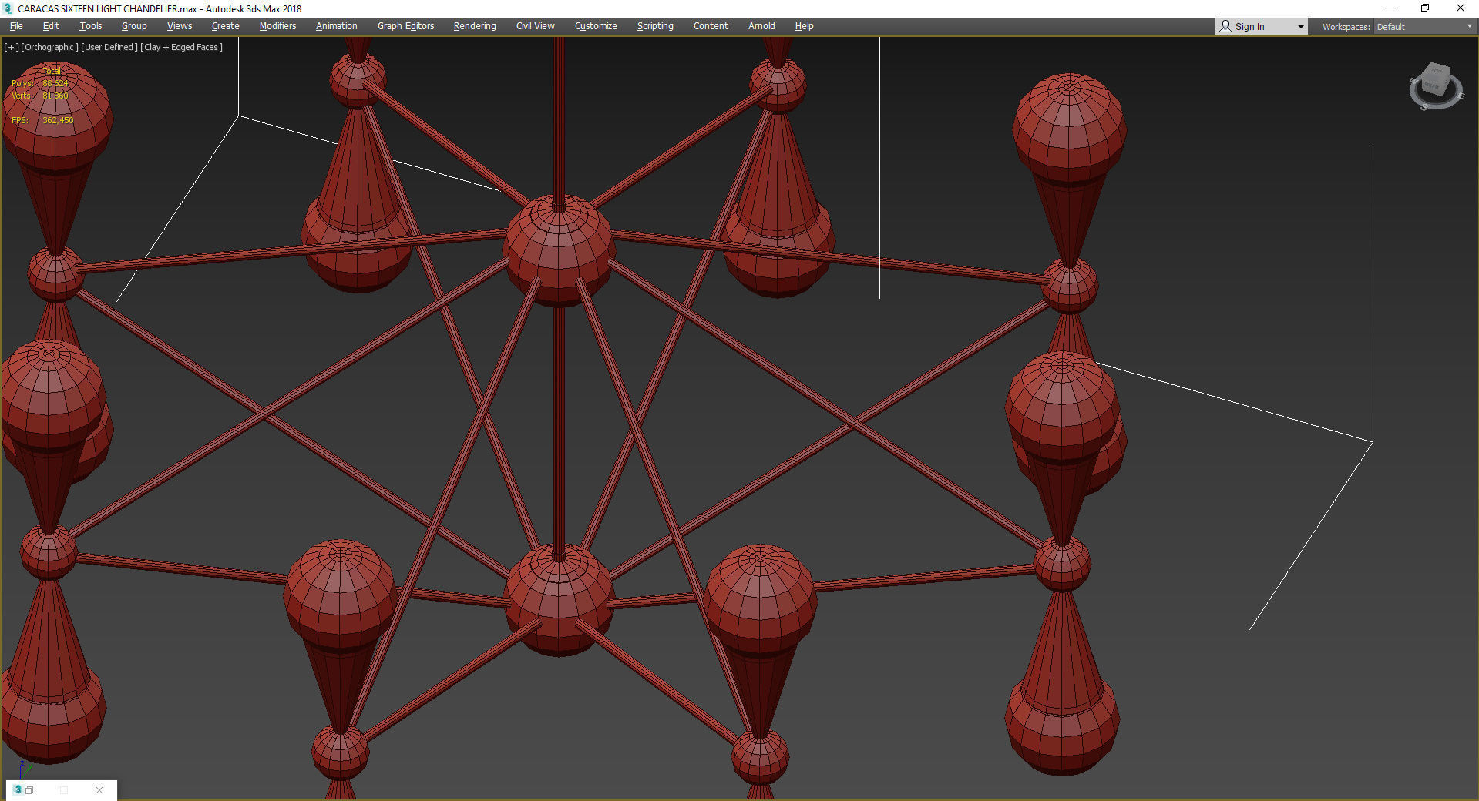Click the 3ds Max application icon in the title bar
1479x801 pixels.
pyautogui.click(x=8, y=8)
